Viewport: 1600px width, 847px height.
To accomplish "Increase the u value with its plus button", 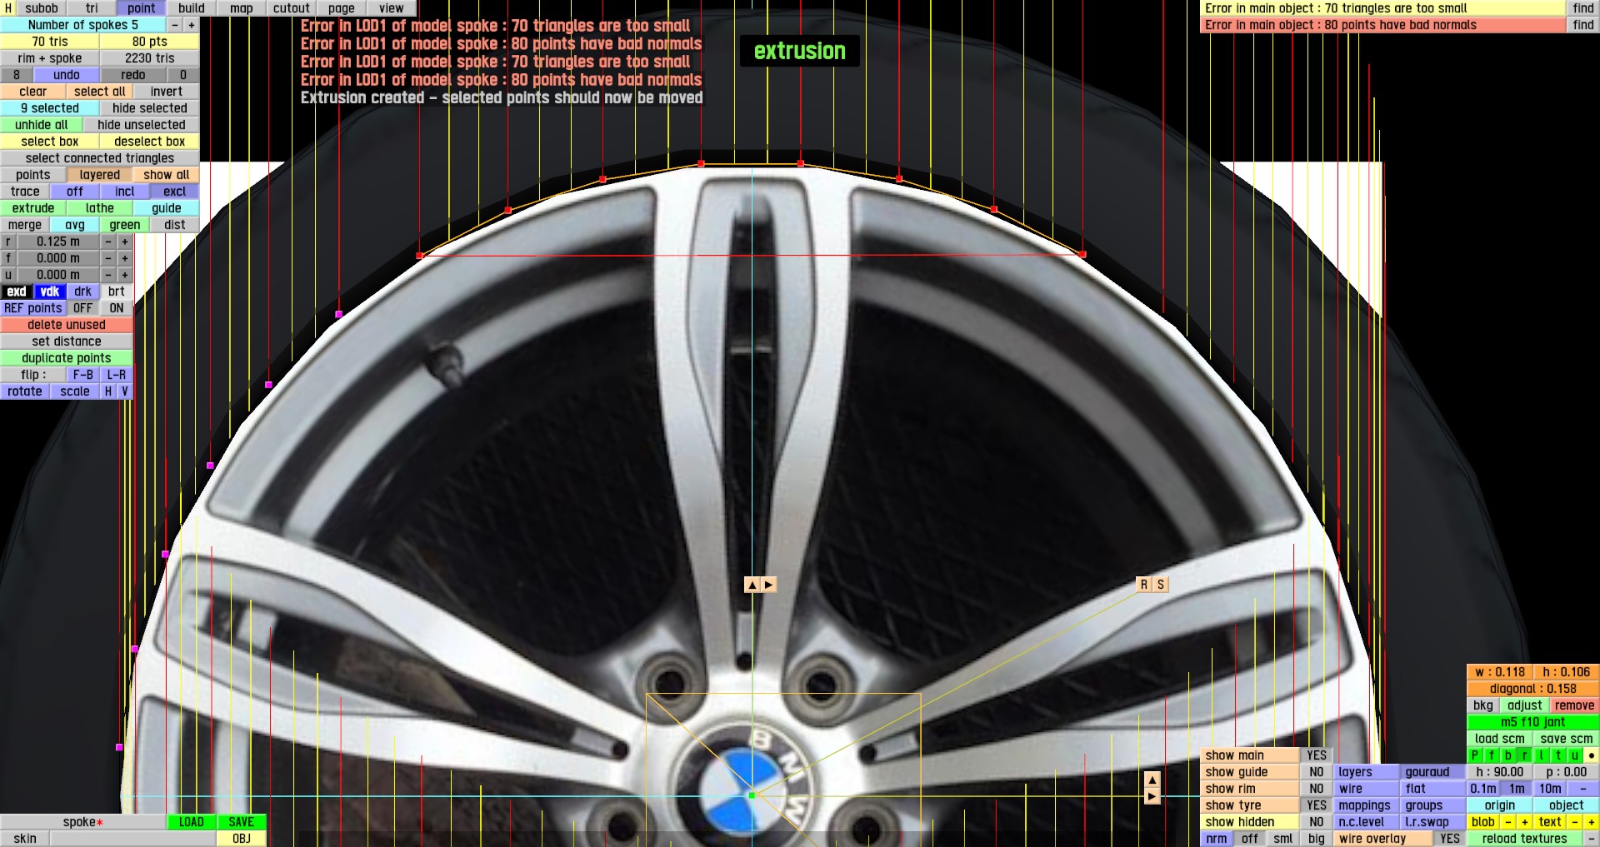I will click(x=125, y=275).
